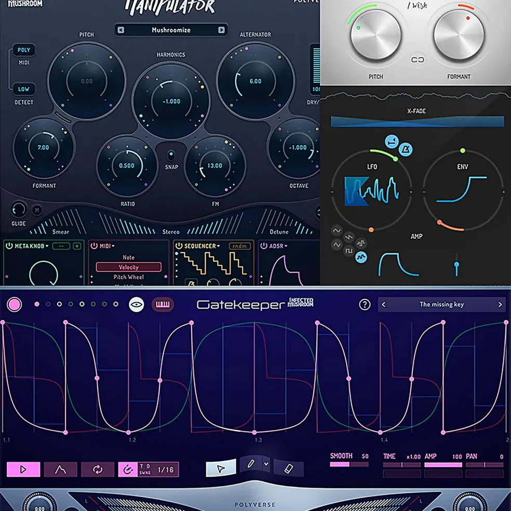The height and width of the screenshot is (511, 511).
Task: Open the pencil tool options chevron
Action: [266, 464]
